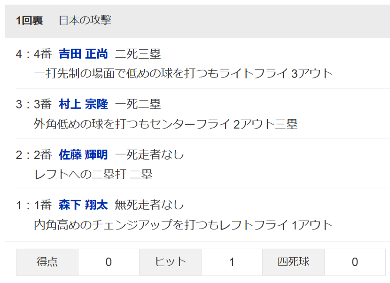Click the 無死走者なし situation text
This screenshot has width=390, height=283.
tap(149, 205)
